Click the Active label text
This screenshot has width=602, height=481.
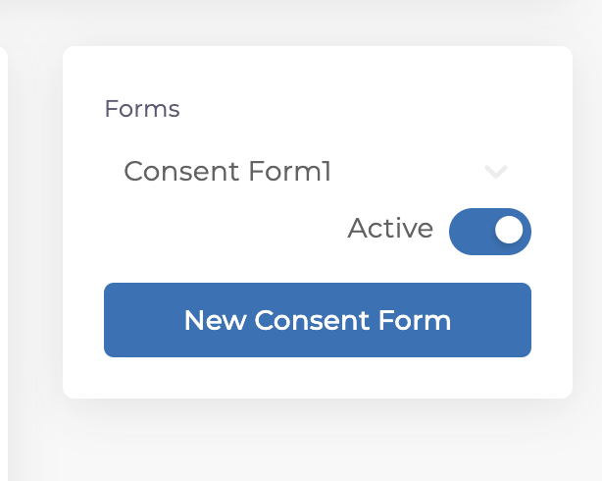coord(390,229)
